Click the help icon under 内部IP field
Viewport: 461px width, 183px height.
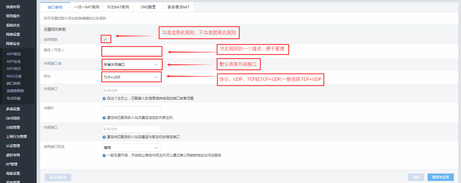pos(104,118)
